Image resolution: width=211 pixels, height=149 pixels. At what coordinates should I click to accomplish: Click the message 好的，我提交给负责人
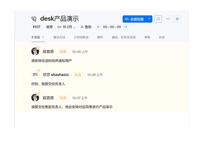(48, 84)
